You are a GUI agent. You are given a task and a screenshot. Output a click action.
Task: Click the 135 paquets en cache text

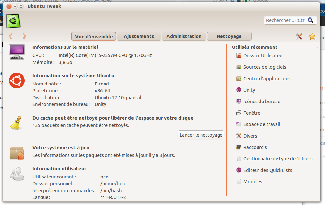coord(81,125)
